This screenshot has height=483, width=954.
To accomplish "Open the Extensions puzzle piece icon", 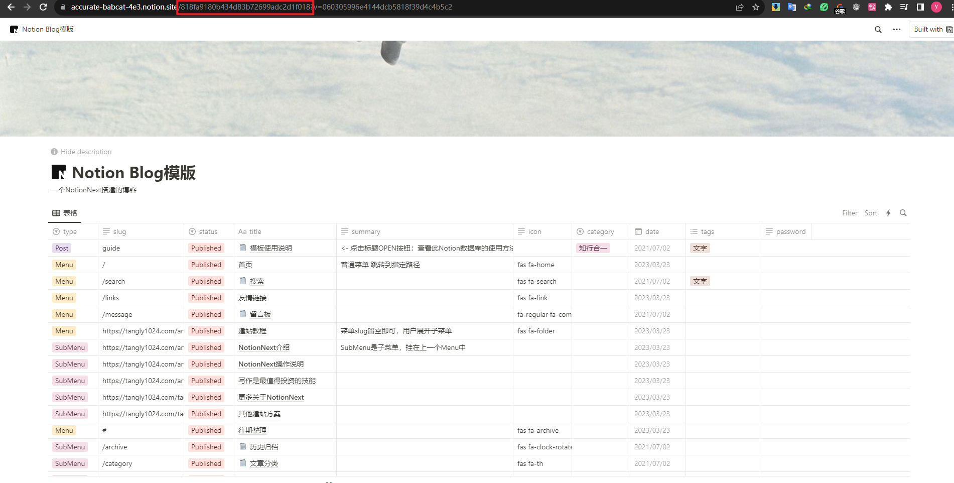I will 888,7.
